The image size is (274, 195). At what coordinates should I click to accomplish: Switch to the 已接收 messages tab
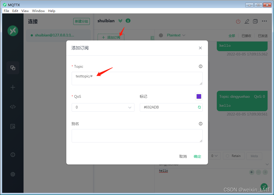(x=246, y=36)
